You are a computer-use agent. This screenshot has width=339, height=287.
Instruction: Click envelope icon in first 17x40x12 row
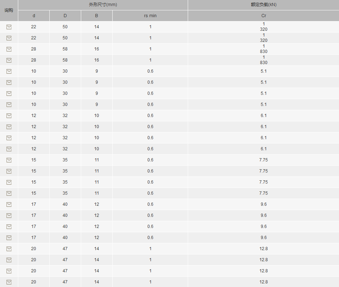pyautogui.click(x=9, y=204)
